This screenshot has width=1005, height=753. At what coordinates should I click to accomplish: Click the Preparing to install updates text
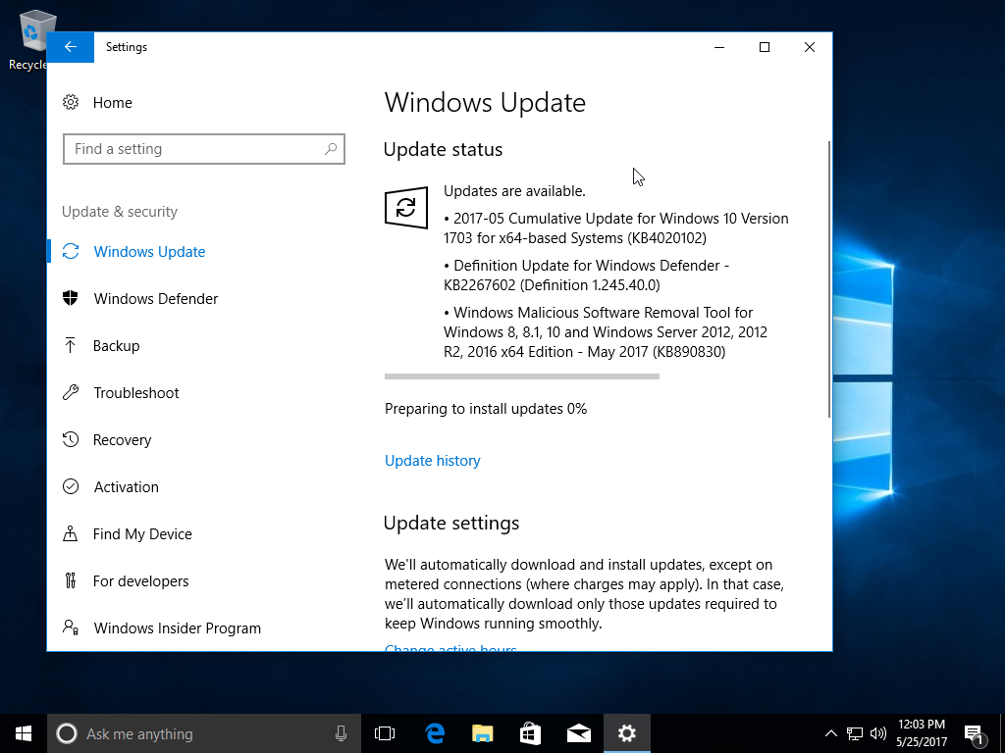pos(486,409)
